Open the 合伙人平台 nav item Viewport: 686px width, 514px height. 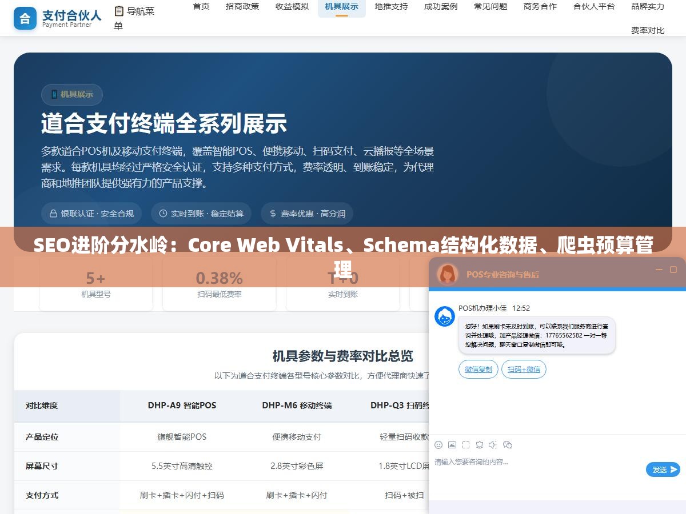(594, 6)
